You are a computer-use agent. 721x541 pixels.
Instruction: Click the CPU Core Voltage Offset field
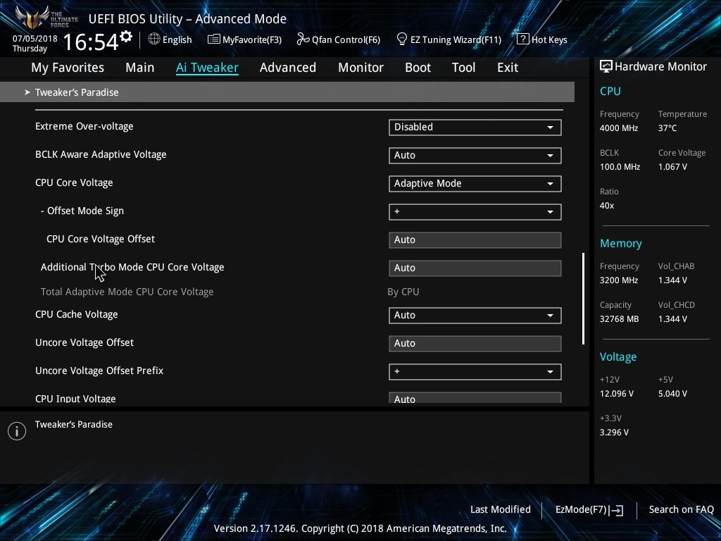(475, 240)
